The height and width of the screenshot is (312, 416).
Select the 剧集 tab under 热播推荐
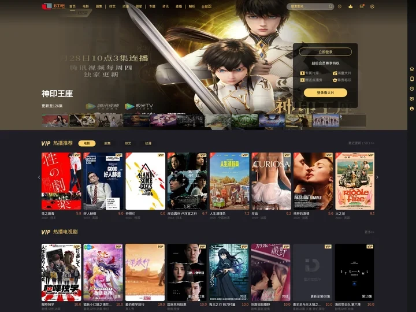point(107,143)
